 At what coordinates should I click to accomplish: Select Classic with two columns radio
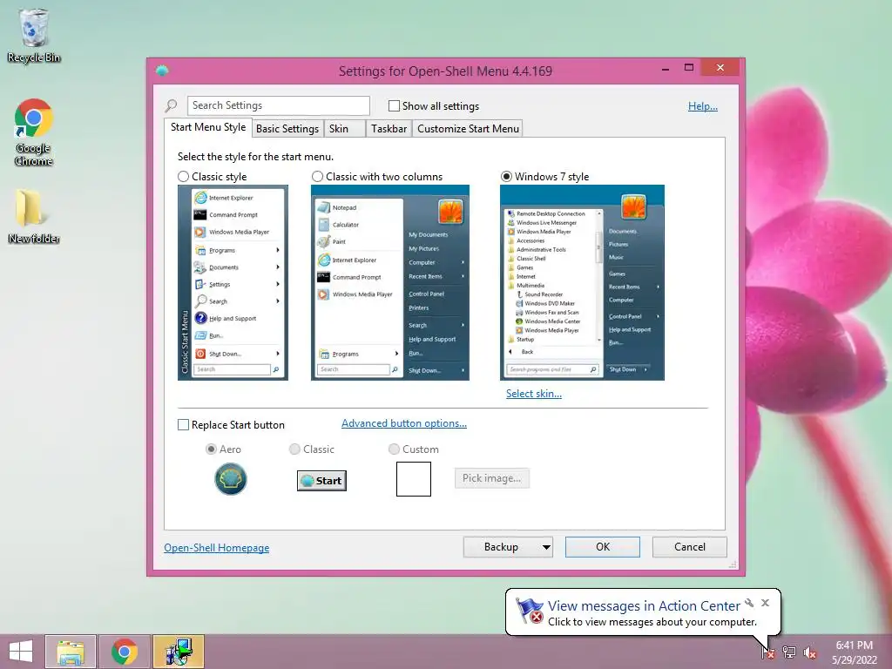click(x=317, y=176)
